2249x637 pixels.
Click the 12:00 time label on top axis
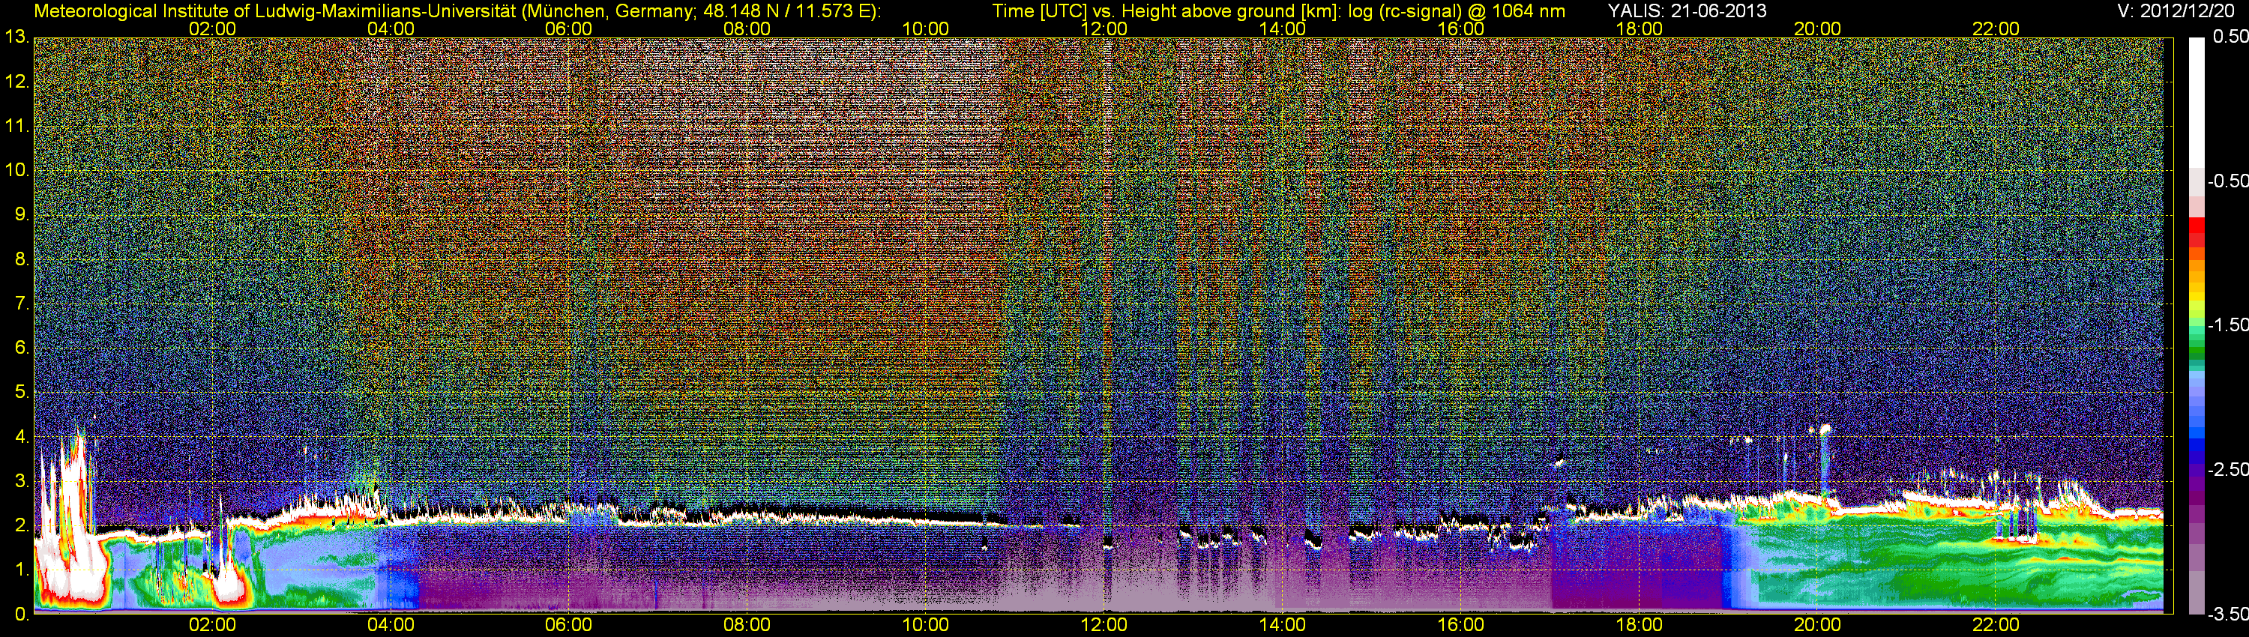click(x=1104, y=28)
